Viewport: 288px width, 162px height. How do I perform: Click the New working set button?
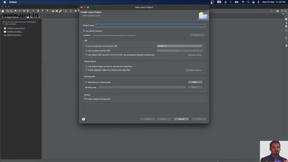[195, 82]
